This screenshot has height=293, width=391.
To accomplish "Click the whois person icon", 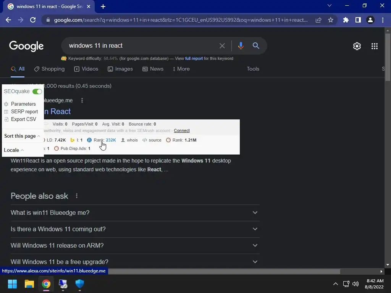I will pos(123,140).
